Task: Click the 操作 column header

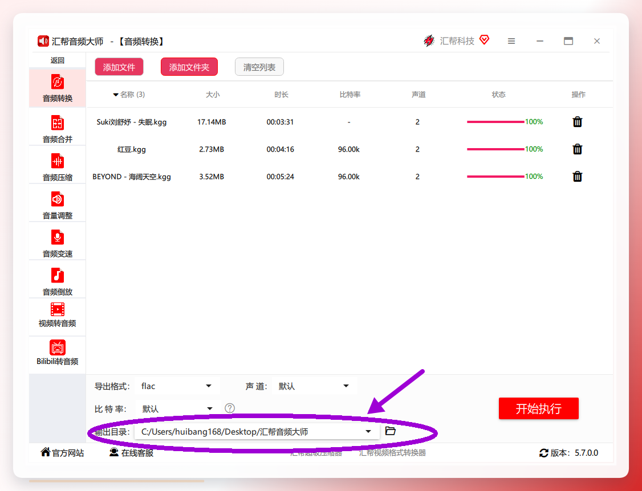Action: (578, 95)
